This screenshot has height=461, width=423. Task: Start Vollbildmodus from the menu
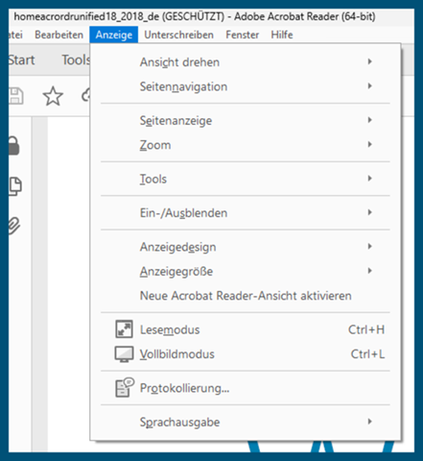click(x=246, y=354)
